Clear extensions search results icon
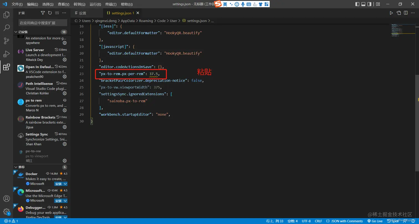419x224 pixels. [57, 13]
